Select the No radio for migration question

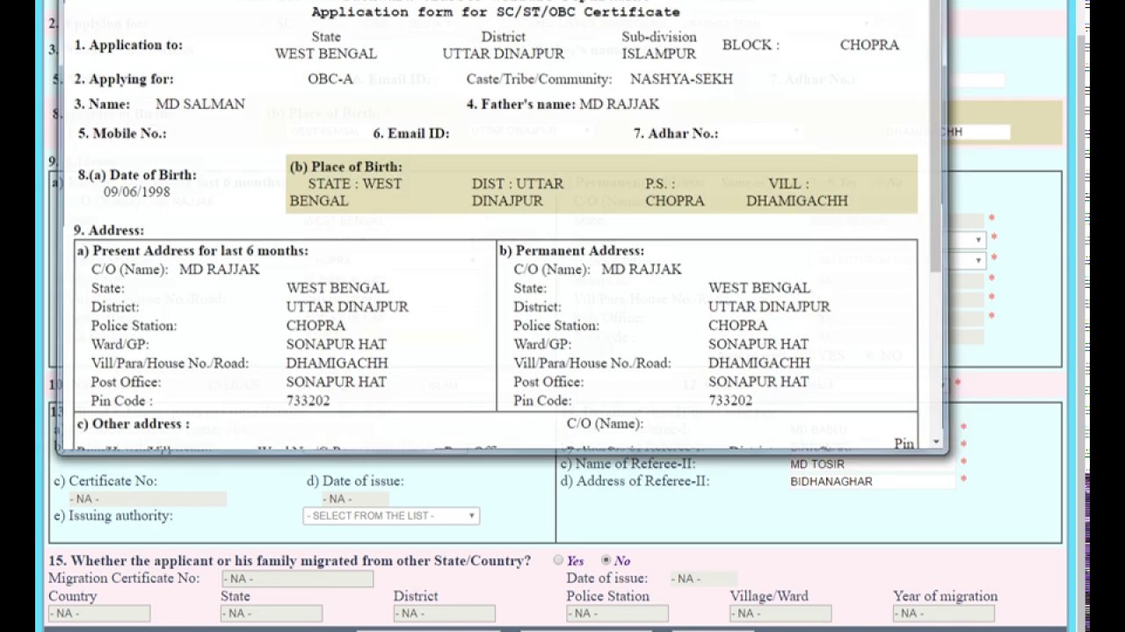[606, 560]
